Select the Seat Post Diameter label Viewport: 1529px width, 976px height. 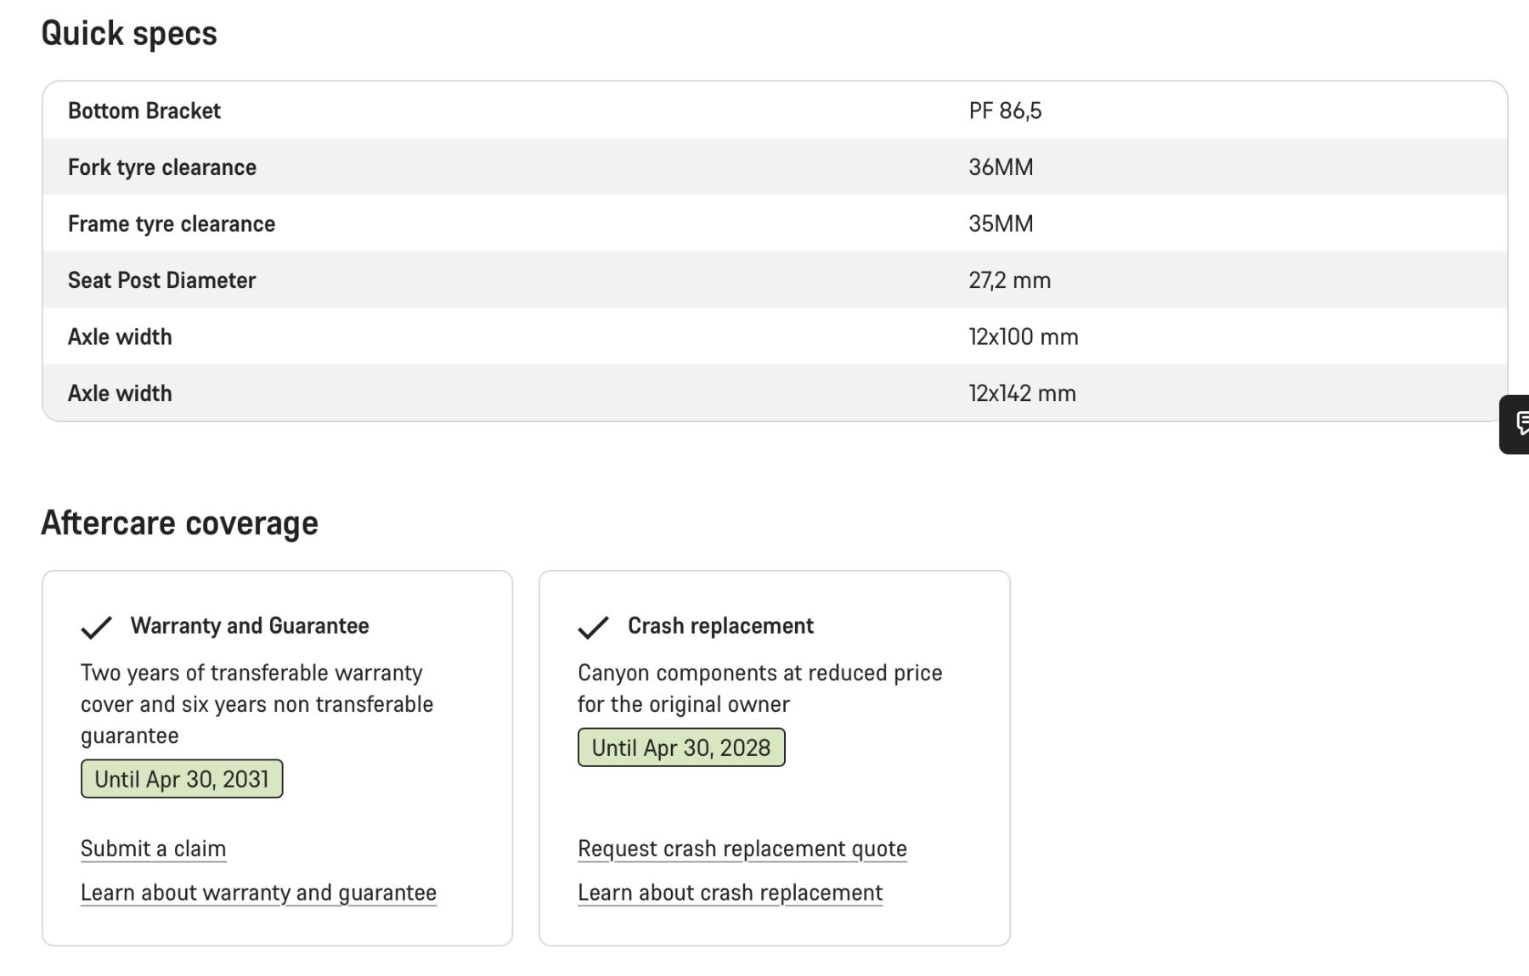(x=161, y=280)
